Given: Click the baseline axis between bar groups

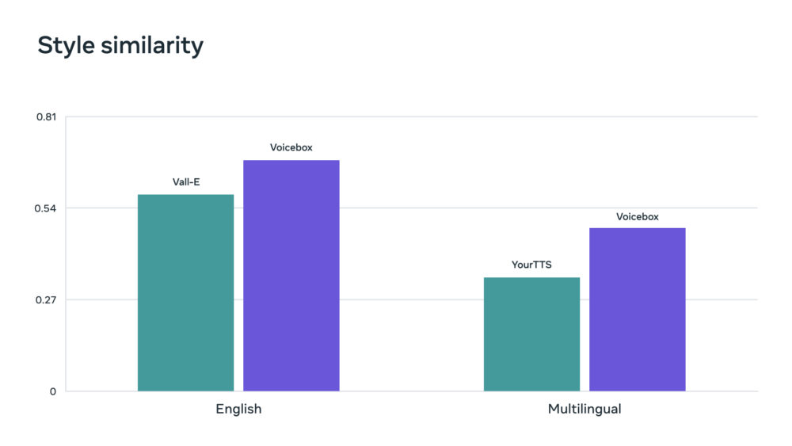Looking at the screenshot, I should (412, 391).
